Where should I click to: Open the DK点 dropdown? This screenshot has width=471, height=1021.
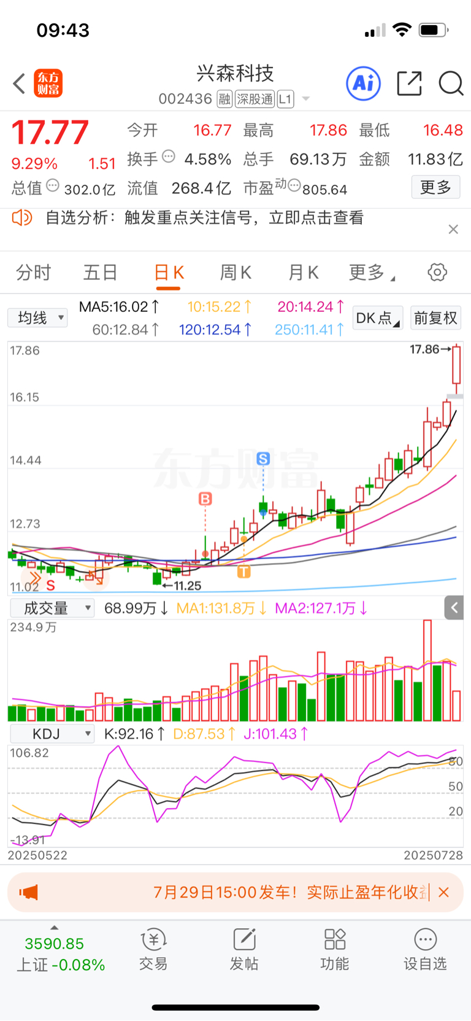click(378, 318)
